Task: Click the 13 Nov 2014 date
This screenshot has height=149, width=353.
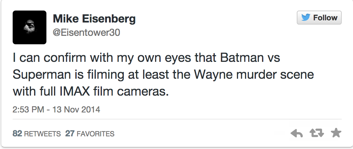Action: [76, 110]
